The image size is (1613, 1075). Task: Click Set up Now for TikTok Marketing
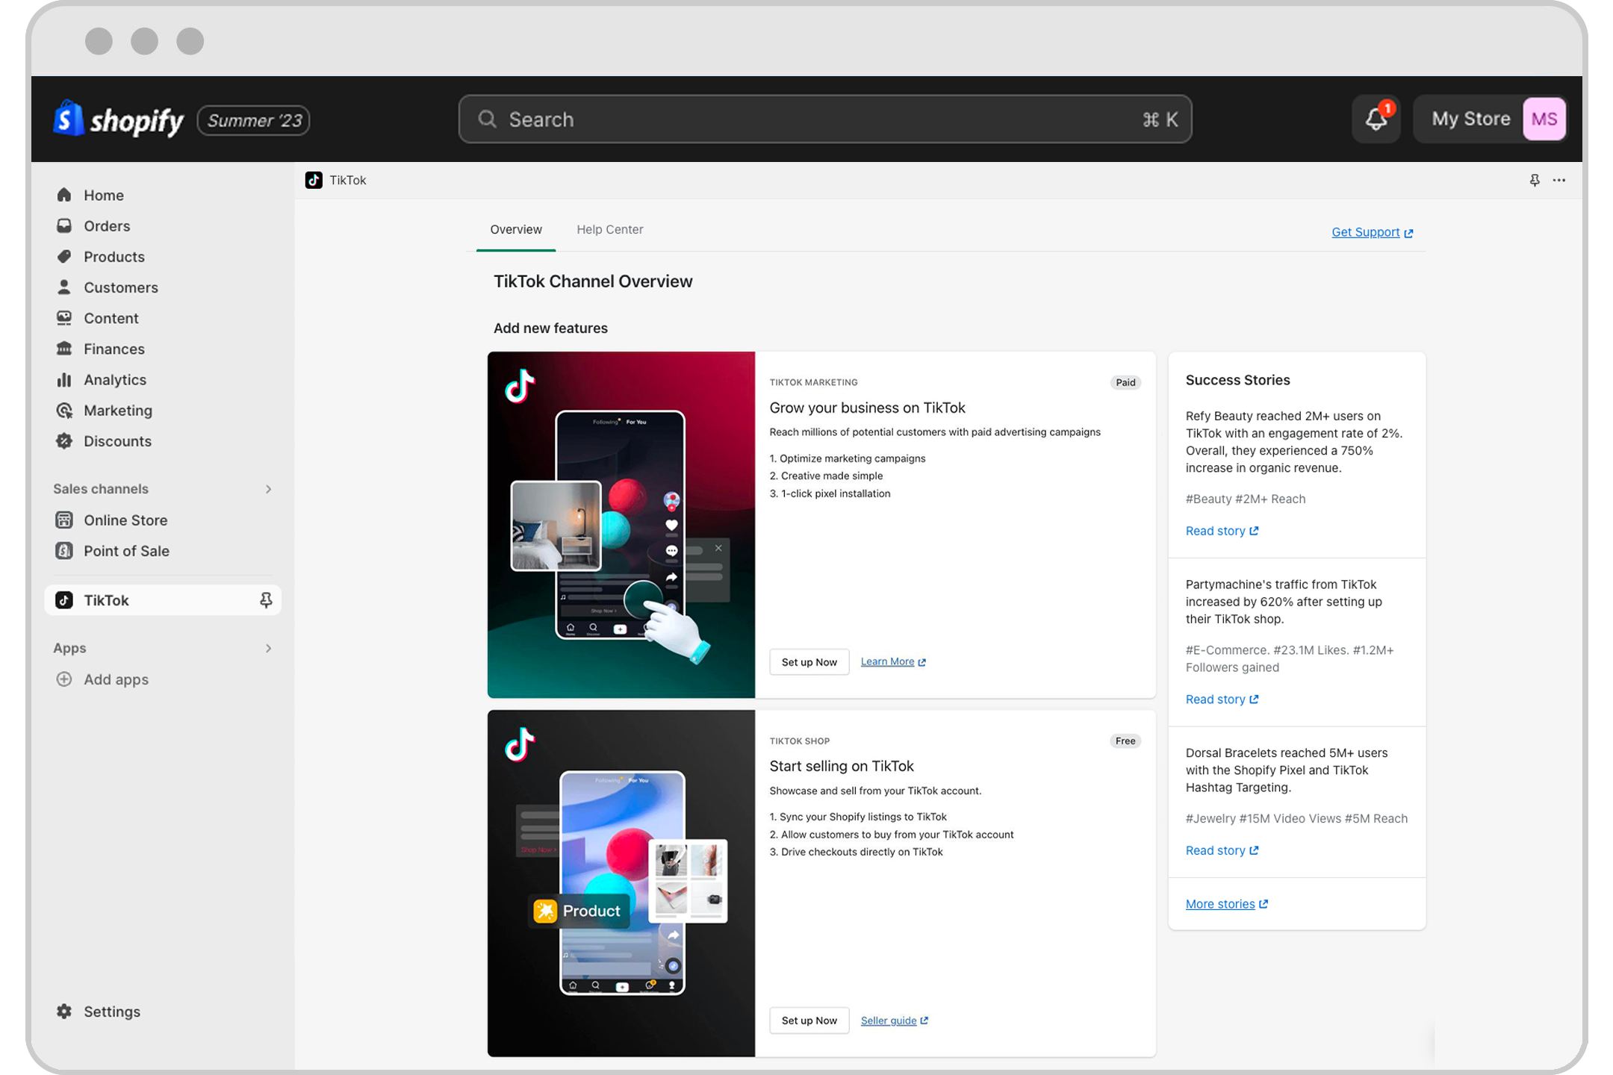tap(808, 661)
